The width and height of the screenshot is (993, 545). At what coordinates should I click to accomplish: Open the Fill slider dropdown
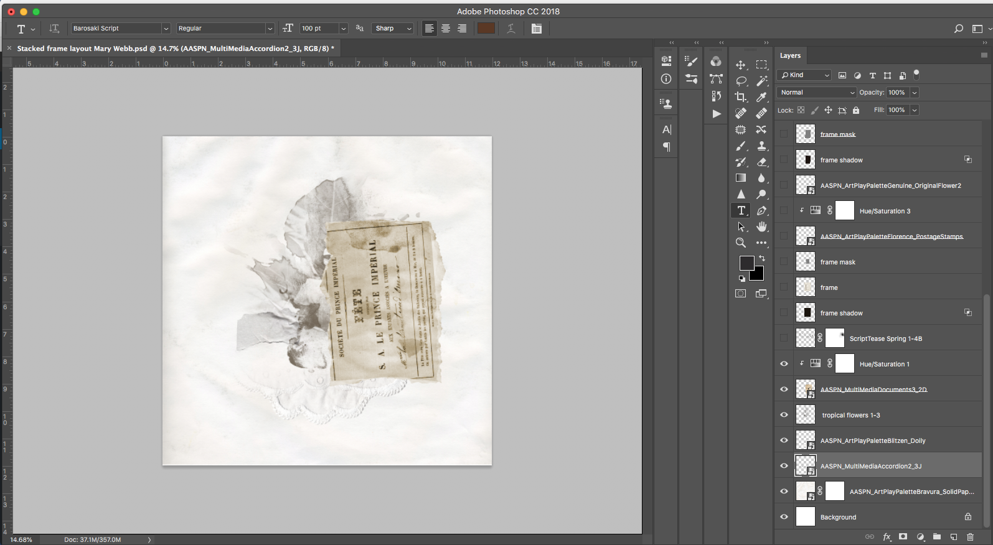[915, 110]
